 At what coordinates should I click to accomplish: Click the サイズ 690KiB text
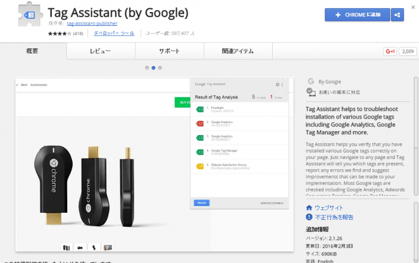pos(321,254)
